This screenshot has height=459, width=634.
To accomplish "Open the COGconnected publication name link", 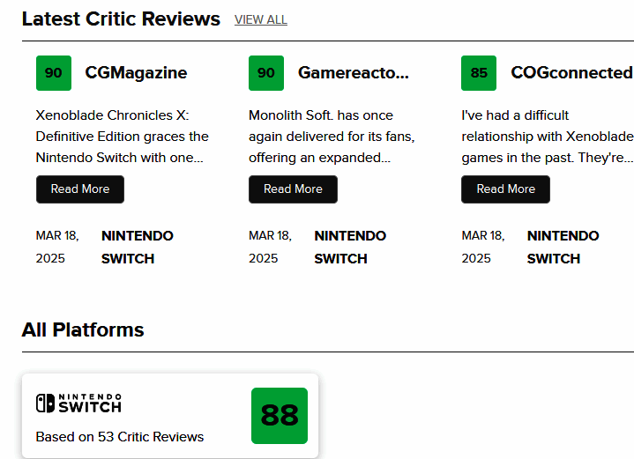I will (x=571, y=73).
